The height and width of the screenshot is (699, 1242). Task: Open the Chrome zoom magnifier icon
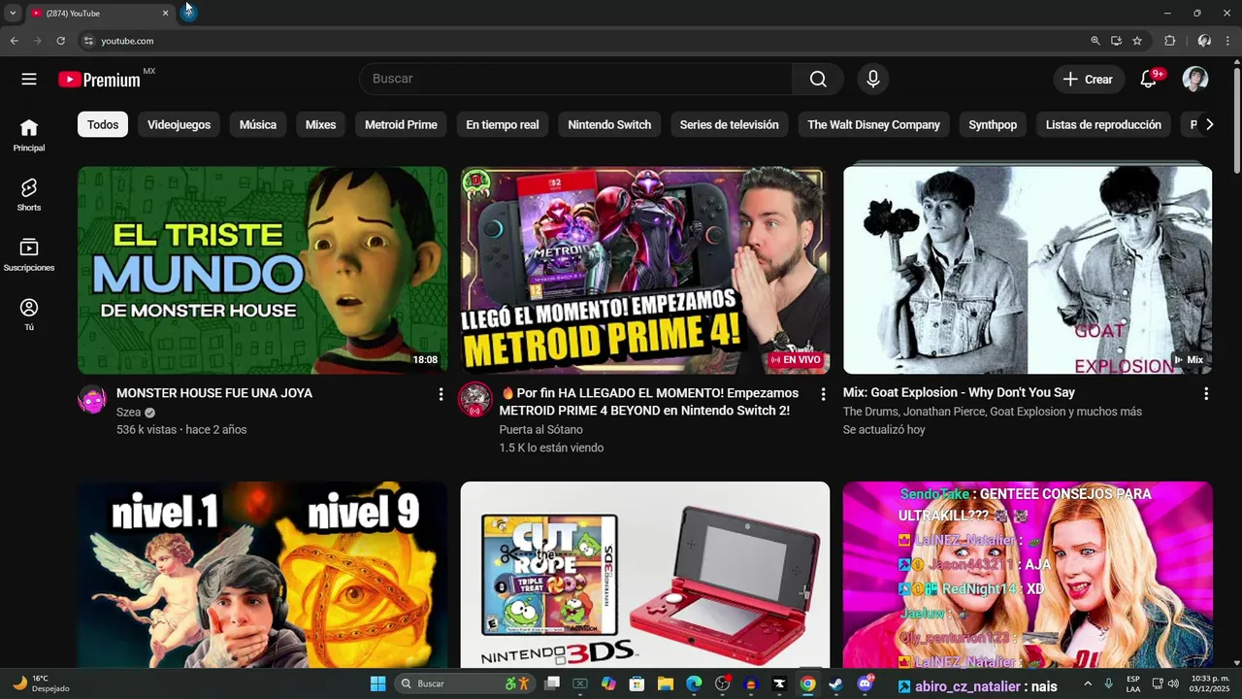(x=1095, y=41)
